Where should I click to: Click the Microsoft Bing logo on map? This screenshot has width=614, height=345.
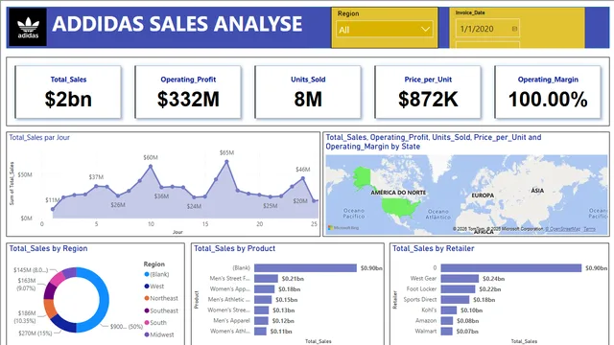click(x=343, y=228)
